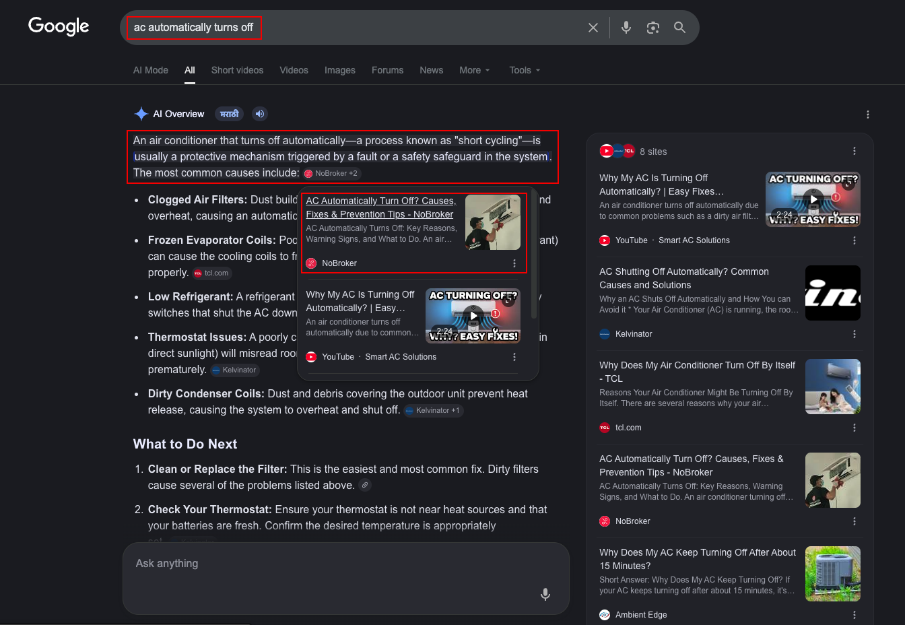Click the link icon after the filter step
This screenshot has height=625, width=905.
click(365, 485)
